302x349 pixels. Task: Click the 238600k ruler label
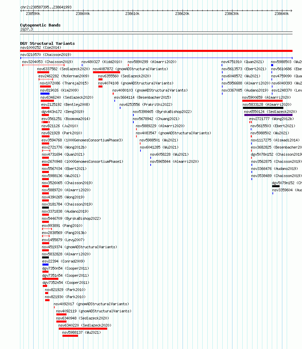tap(83, 14)
